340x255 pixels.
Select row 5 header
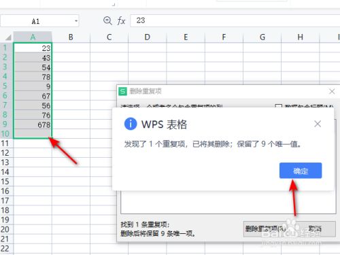(6, 86)
